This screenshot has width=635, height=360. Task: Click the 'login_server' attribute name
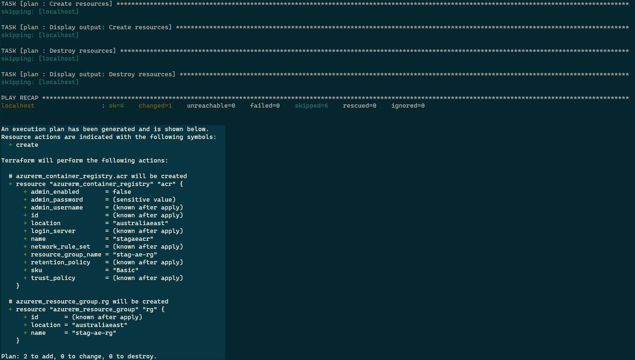click(x=53, y=231)
